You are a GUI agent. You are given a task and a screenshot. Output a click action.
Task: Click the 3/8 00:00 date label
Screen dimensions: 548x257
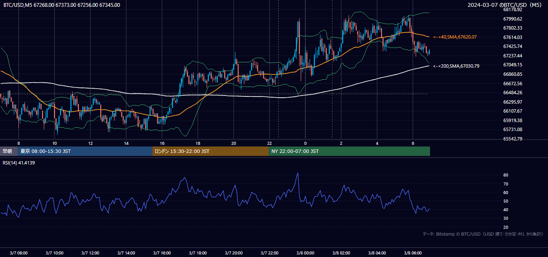tap(305, 253)
